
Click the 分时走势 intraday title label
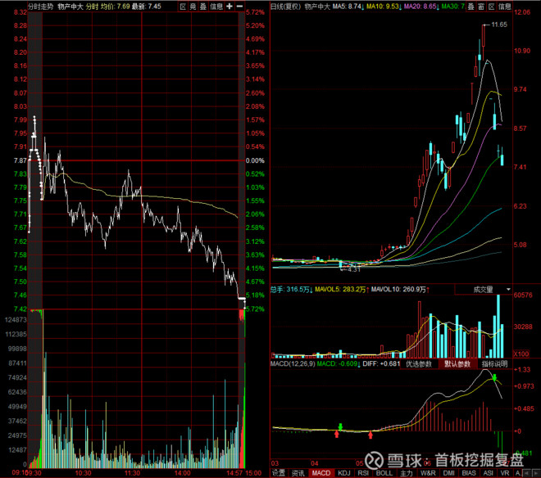click(x=41, y=7)
